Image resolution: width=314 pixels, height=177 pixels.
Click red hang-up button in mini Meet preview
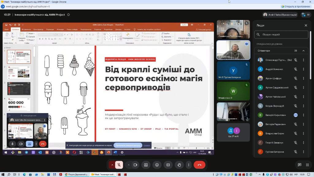pos(43,144)
